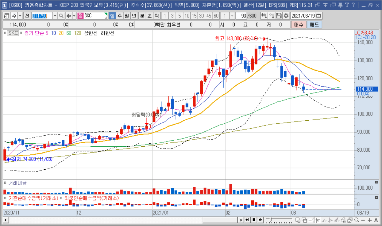This screenshot has width=382, height=226.
Task: Choose the 60 interval button
Action: pos(216,16)
